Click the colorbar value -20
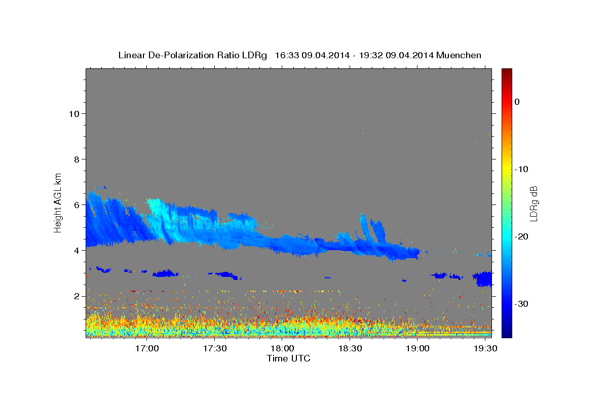Screen dimensions: 608x405 (521, 236)
